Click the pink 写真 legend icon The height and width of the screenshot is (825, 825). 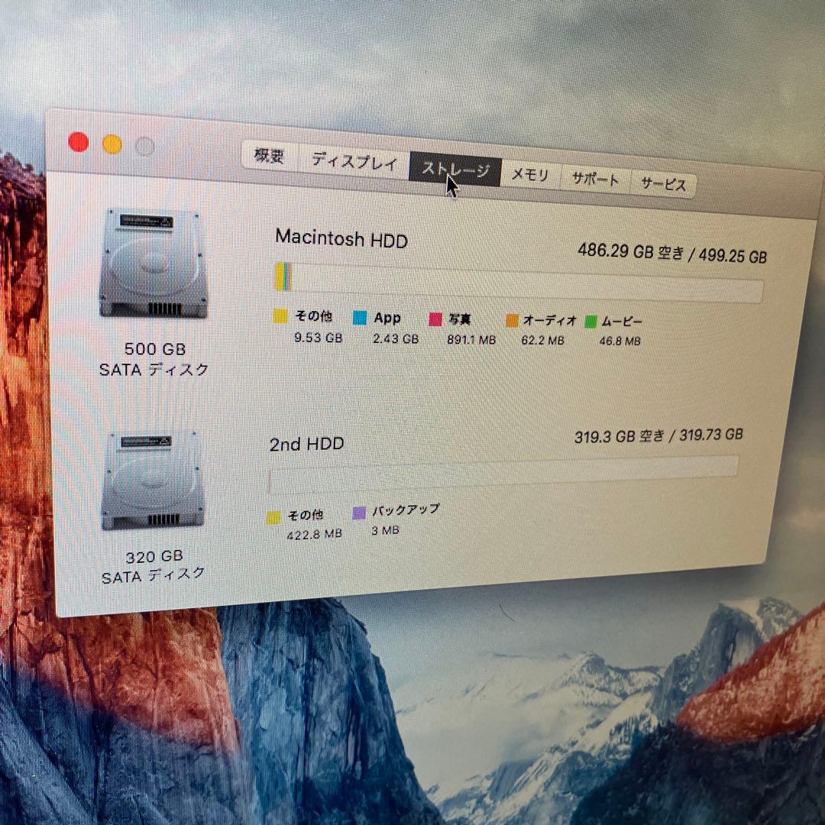438,317
